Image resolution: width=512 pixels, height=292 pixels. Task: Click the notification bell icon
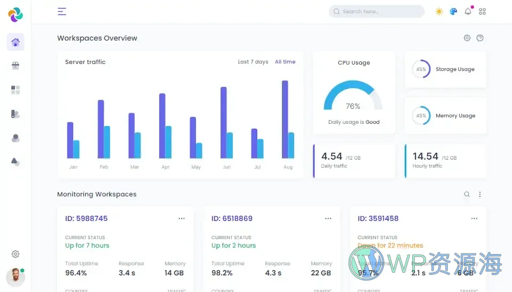coord(468,11)
